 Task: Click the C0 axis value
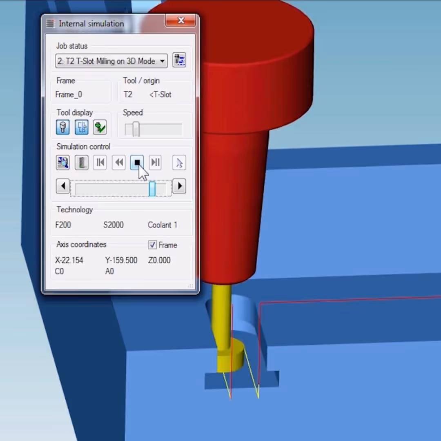59,272
